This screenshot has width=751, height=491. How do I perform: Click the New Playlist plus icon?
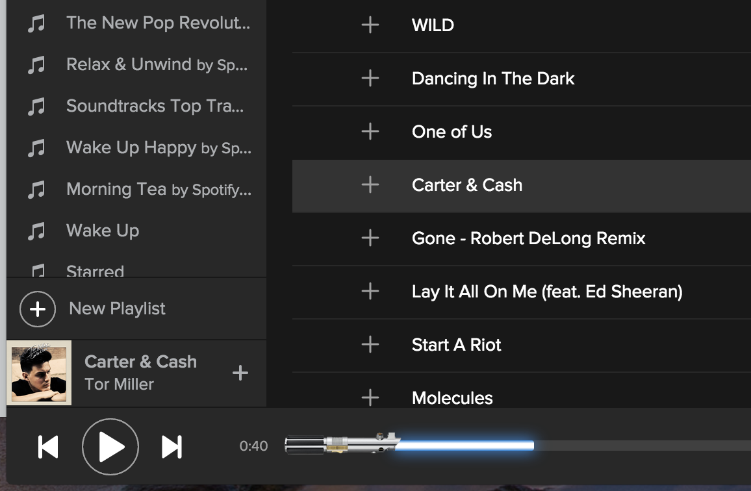38,309
